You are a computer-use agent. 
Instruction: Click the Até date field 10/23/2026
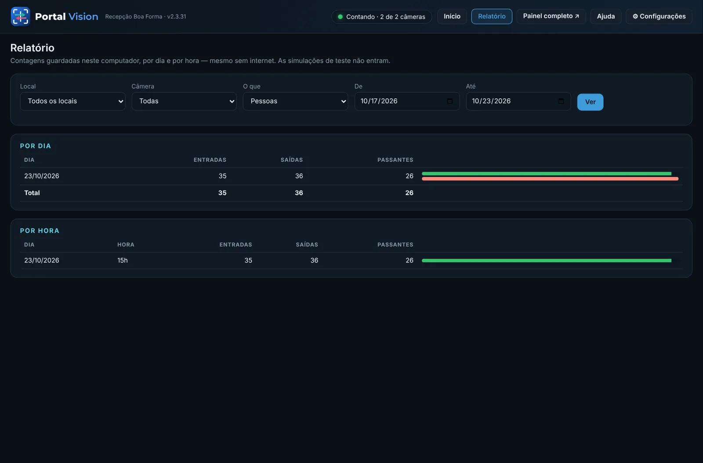click(518, 101)
